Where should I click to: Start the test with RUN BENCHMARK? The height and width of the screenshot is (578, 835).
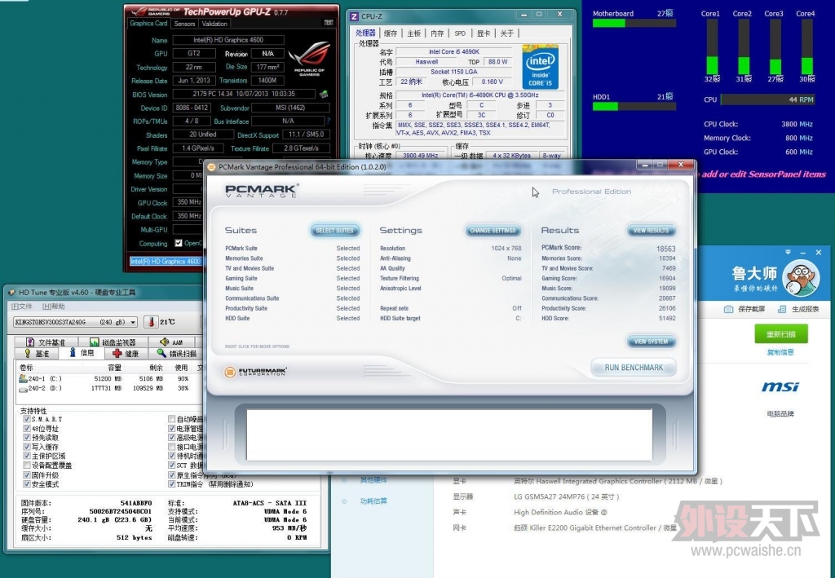[x=634, y=368]
